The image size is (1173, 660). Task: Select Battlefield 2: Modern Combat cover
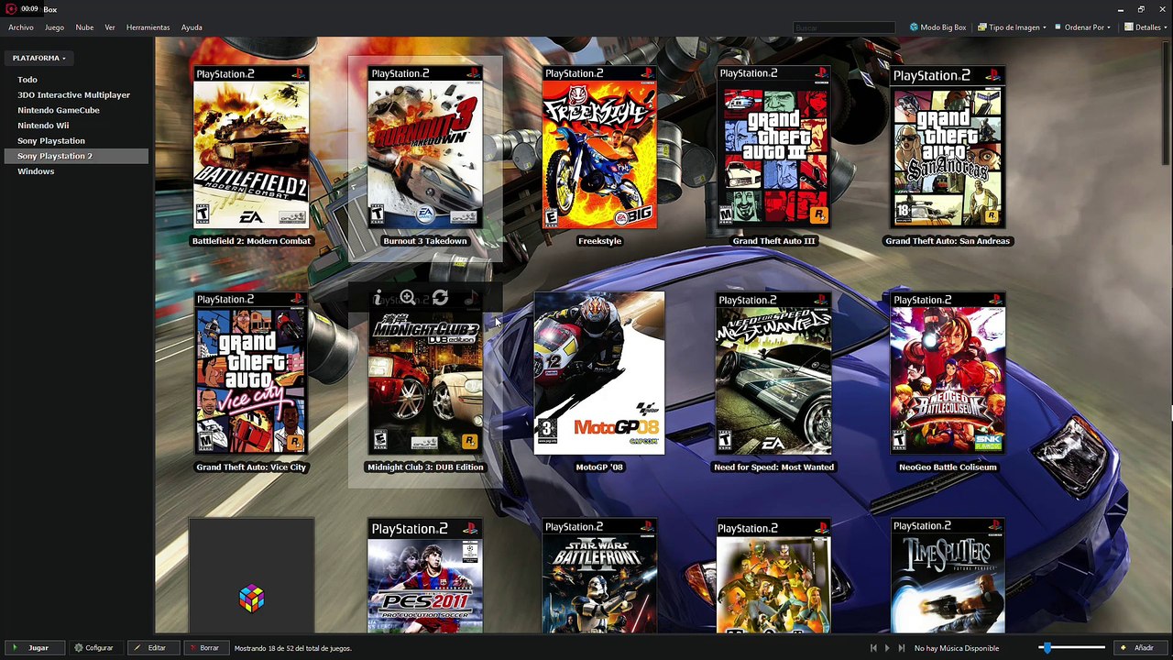click(251, 147)
